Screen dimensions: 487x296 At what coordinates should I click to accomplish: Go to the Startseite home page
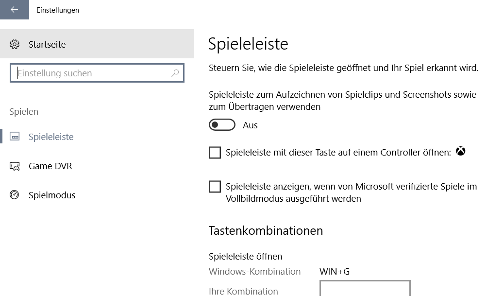(47, 45)
